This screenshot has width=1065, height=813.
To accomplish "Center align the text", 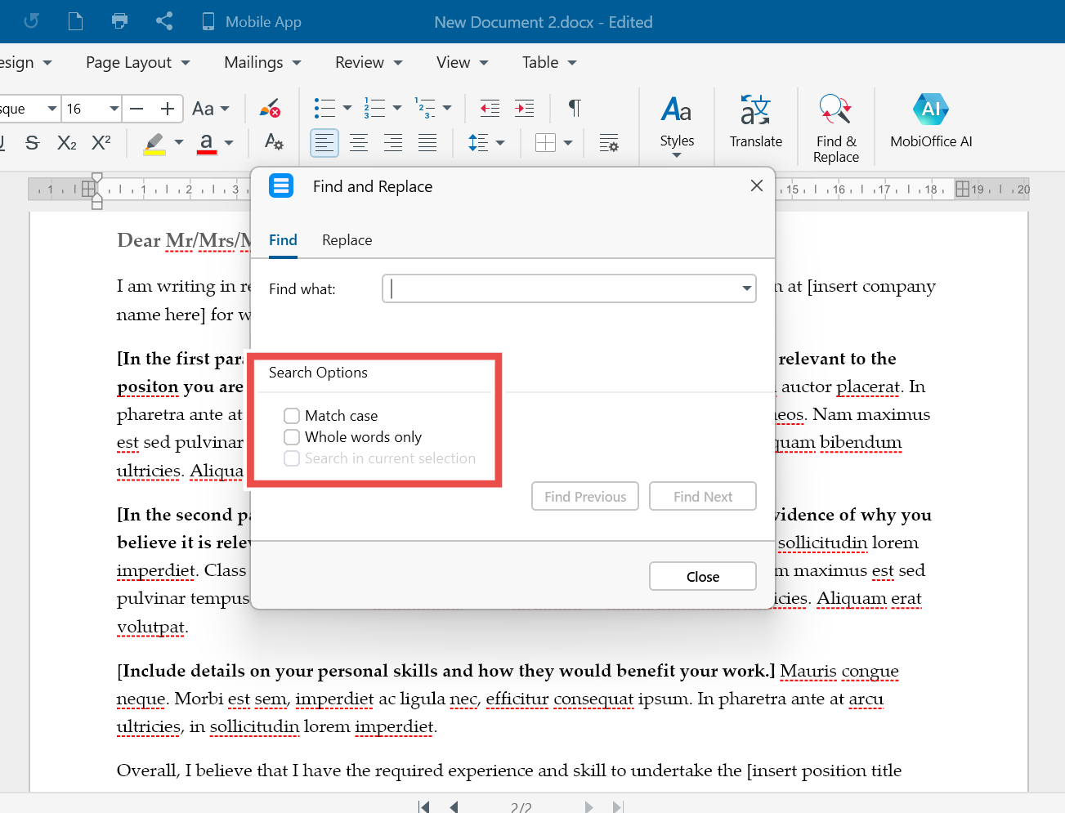I will point(359,143).
